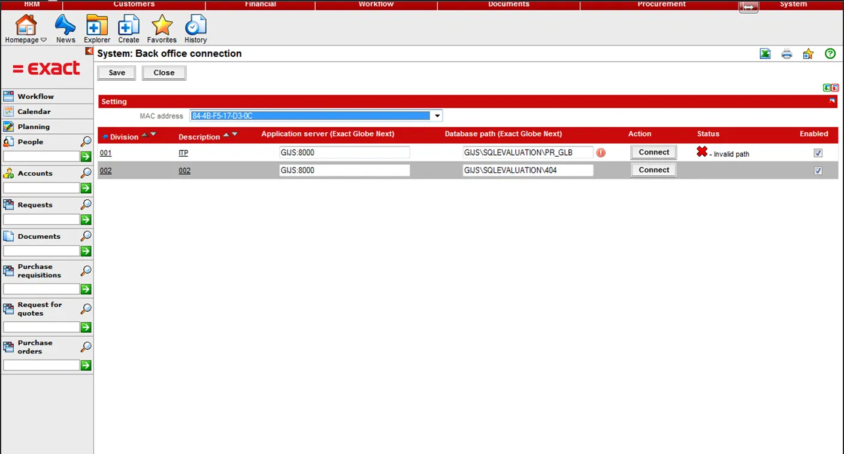Toggle Enabled checkbox for division 002
Image resolution: width=844 pixels, height=454 pixels.
pyautogui.click(x=818, y=171)
